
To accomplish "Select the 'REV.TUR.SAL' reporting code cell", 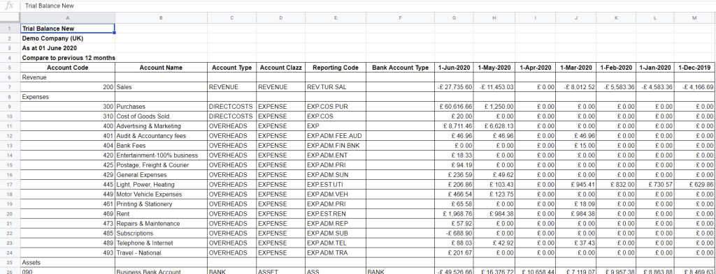I will (335, 87).
